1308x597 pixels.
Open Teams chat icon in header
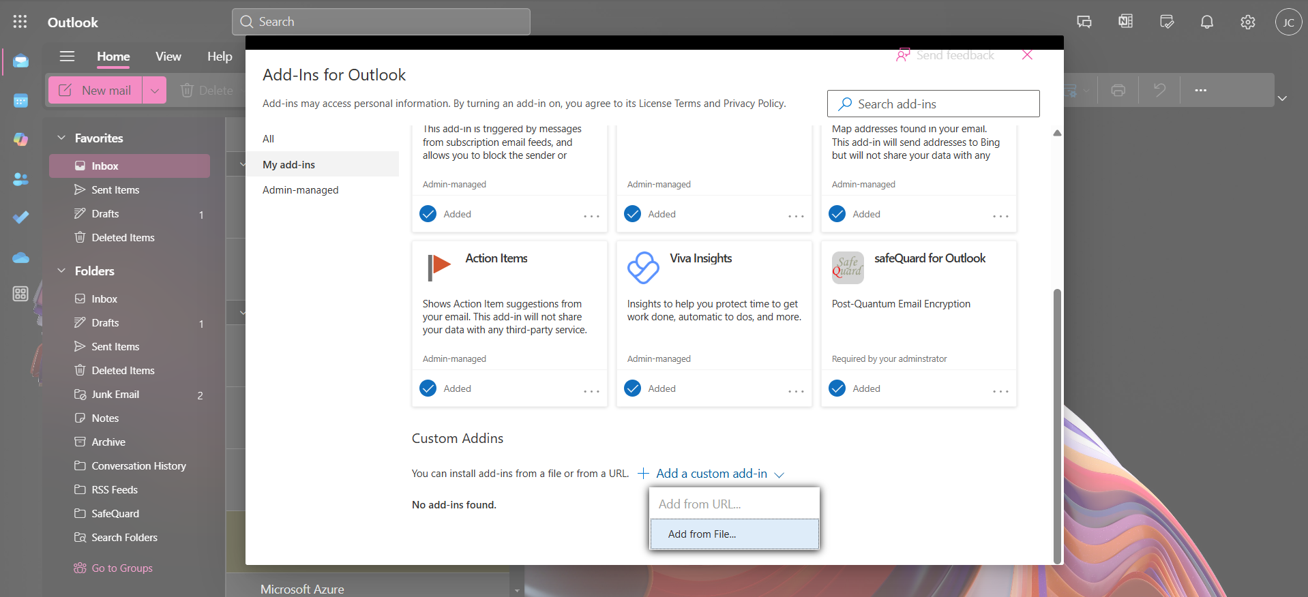tap(1084, 22)
